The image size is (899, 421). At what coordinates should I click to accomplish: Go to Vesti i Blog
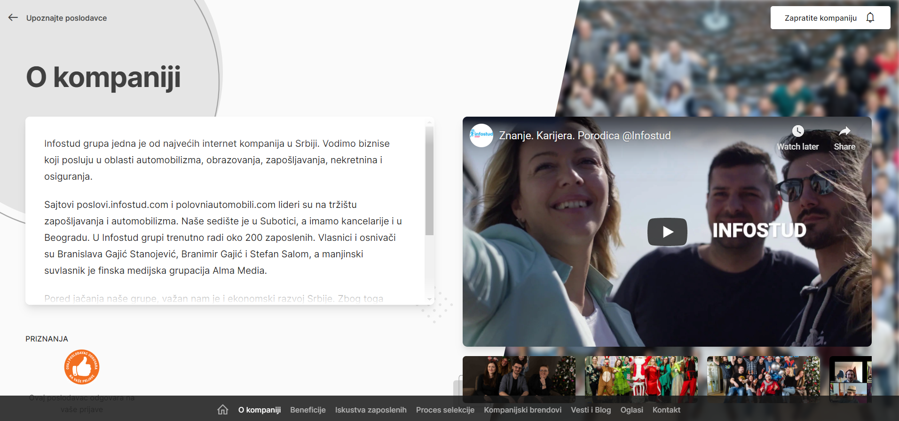tap(591, 410)
